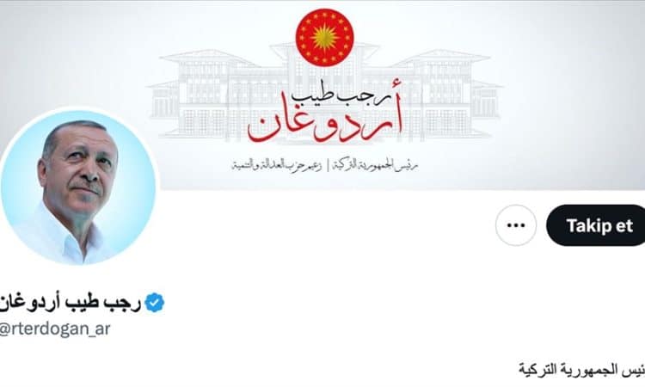Image resolution: width=645 pixels, height=387 pixels.
Task: Click the red calligraphy أردوغان in banner
Action: pyautogui.click(x=324, y=123)
